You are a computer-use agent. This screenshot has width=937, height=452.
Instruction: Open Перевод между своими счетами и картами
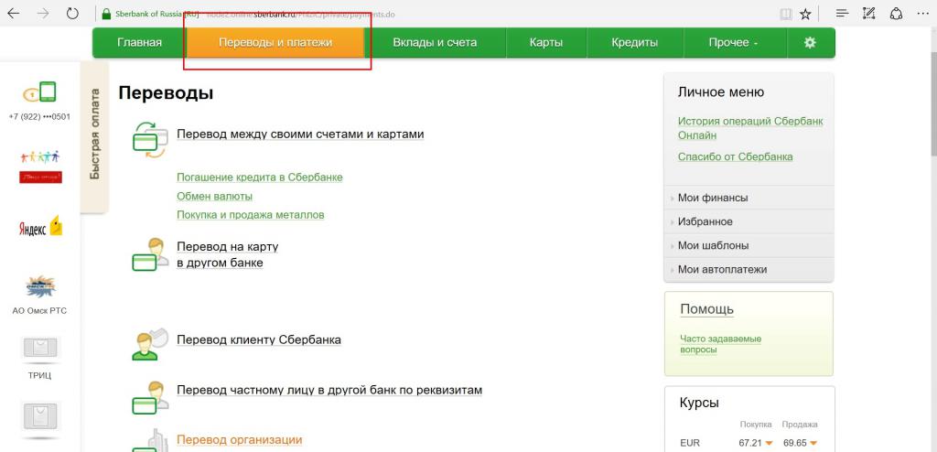[x=300, y=134]
